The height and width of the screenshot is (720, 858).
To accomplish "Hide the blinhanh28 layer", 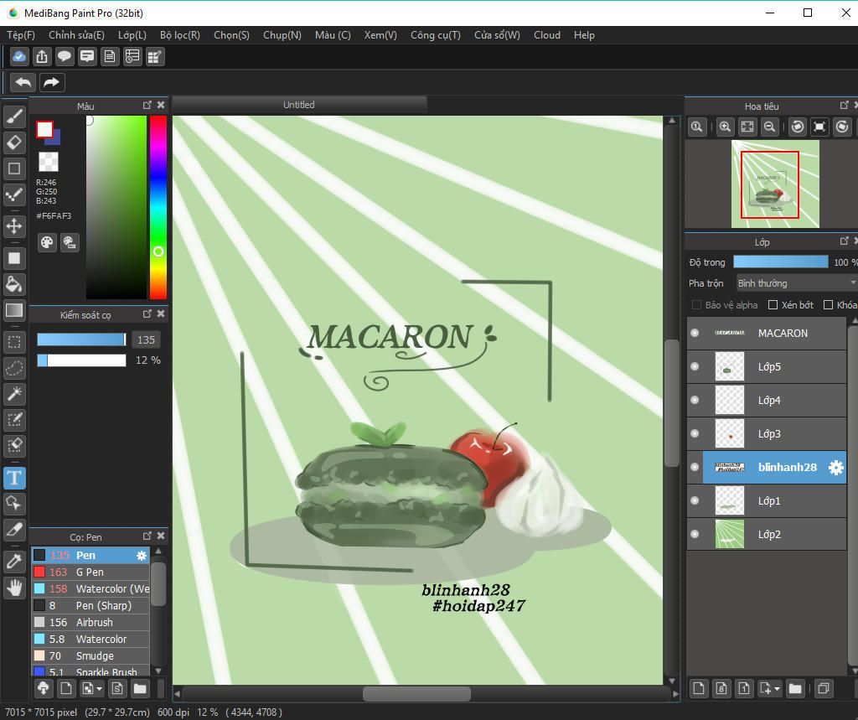I will coord(695,467).
